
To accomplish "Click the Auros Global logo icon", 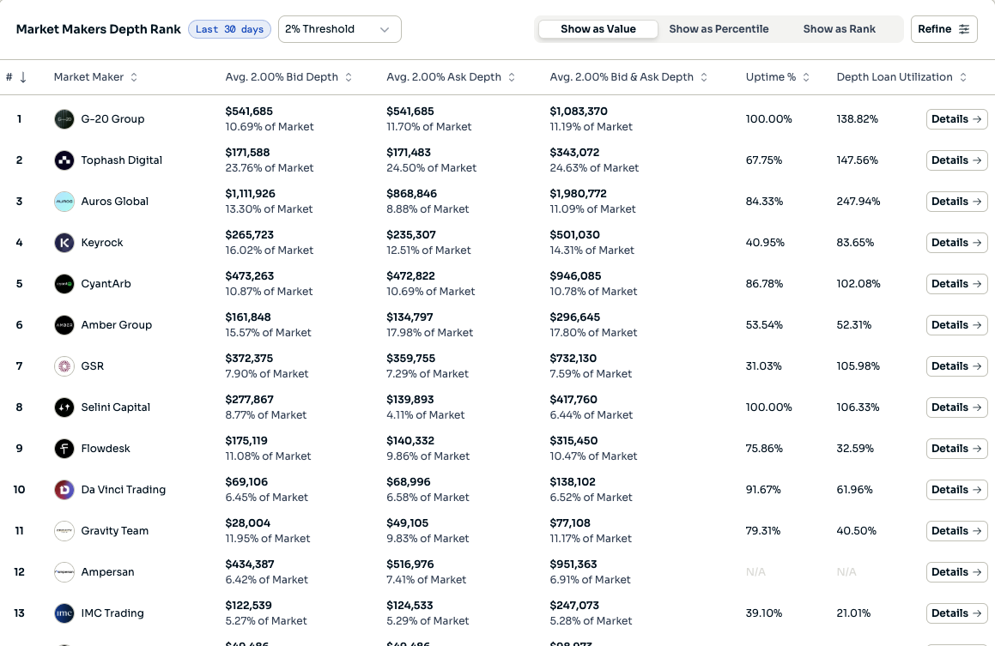I will (64, 202).
